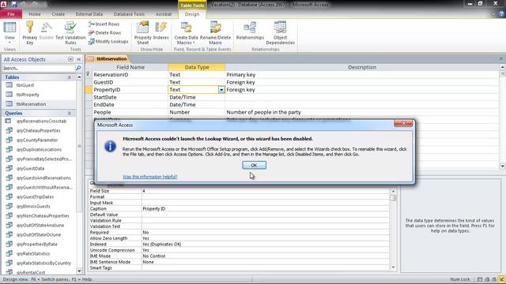This screenshot has width=506, height=284.
Task: Close the Microsoft Access dialog
Action: pos(403,123)
